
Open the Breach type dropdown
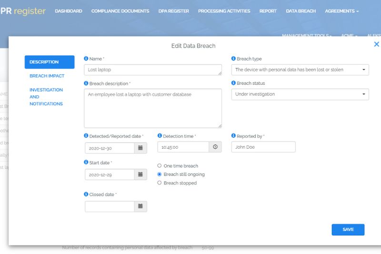[x=300, y=70]
